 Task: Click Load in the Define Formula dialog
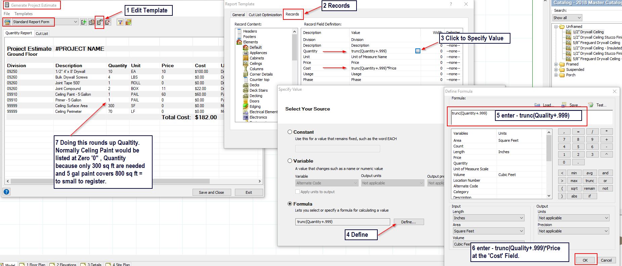[x=544, y=105]
